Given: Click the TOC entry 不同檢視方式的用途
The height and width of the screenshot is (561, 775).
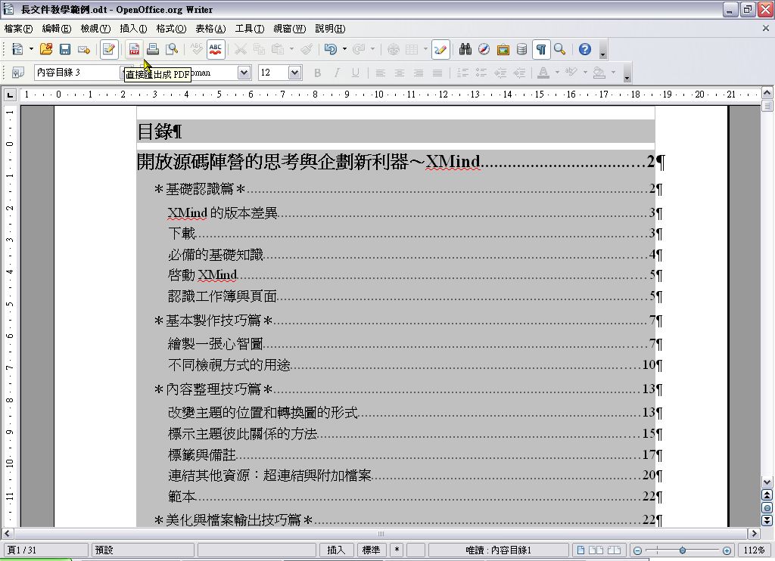Looking at the screenshot, I should click(229, 364).
